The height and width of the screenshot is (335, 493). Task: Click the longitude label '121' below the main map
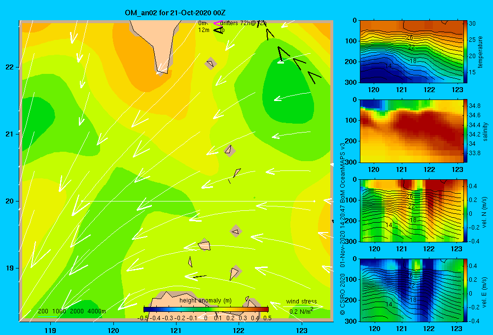pyautogui.click(x=176, y=330)
